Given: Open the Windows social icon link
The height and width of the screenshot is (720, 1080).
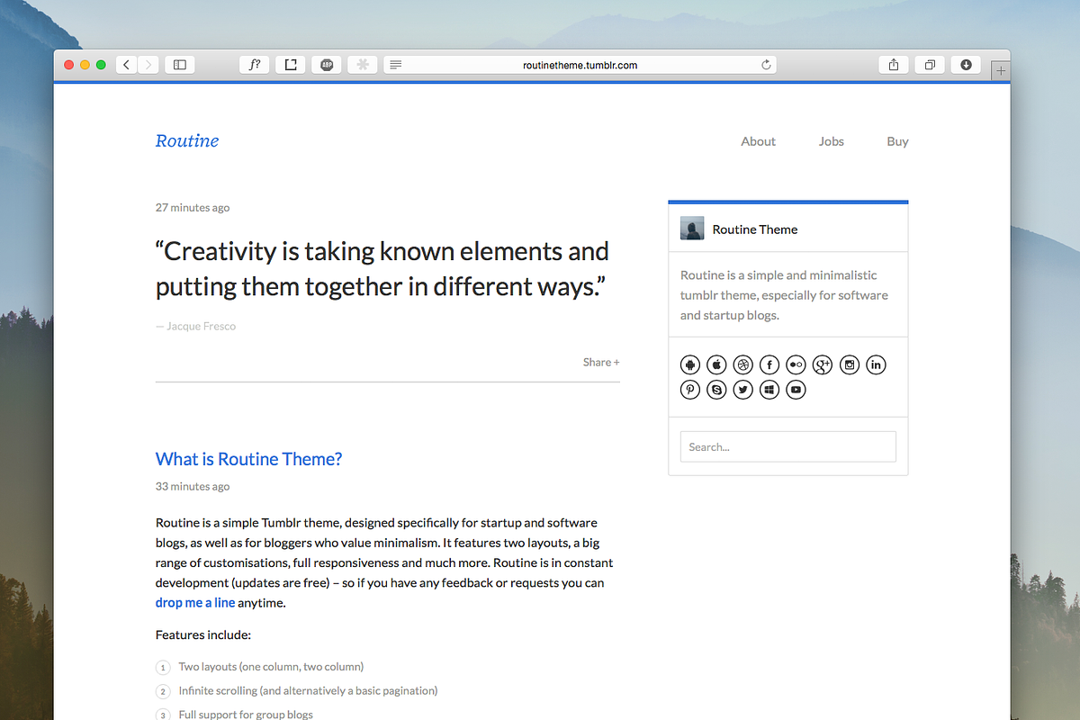Looking at the screenshot, I should (769, 390).
